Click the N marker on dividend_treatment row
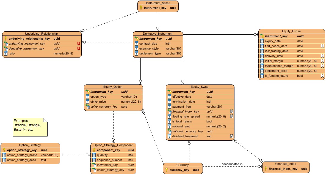 (x=232, y=136)
